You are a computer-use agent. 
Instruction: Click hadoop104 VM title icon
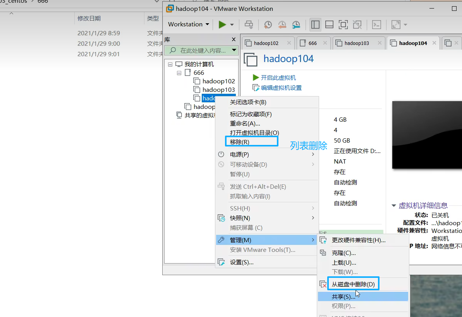[x=251, y=59]
